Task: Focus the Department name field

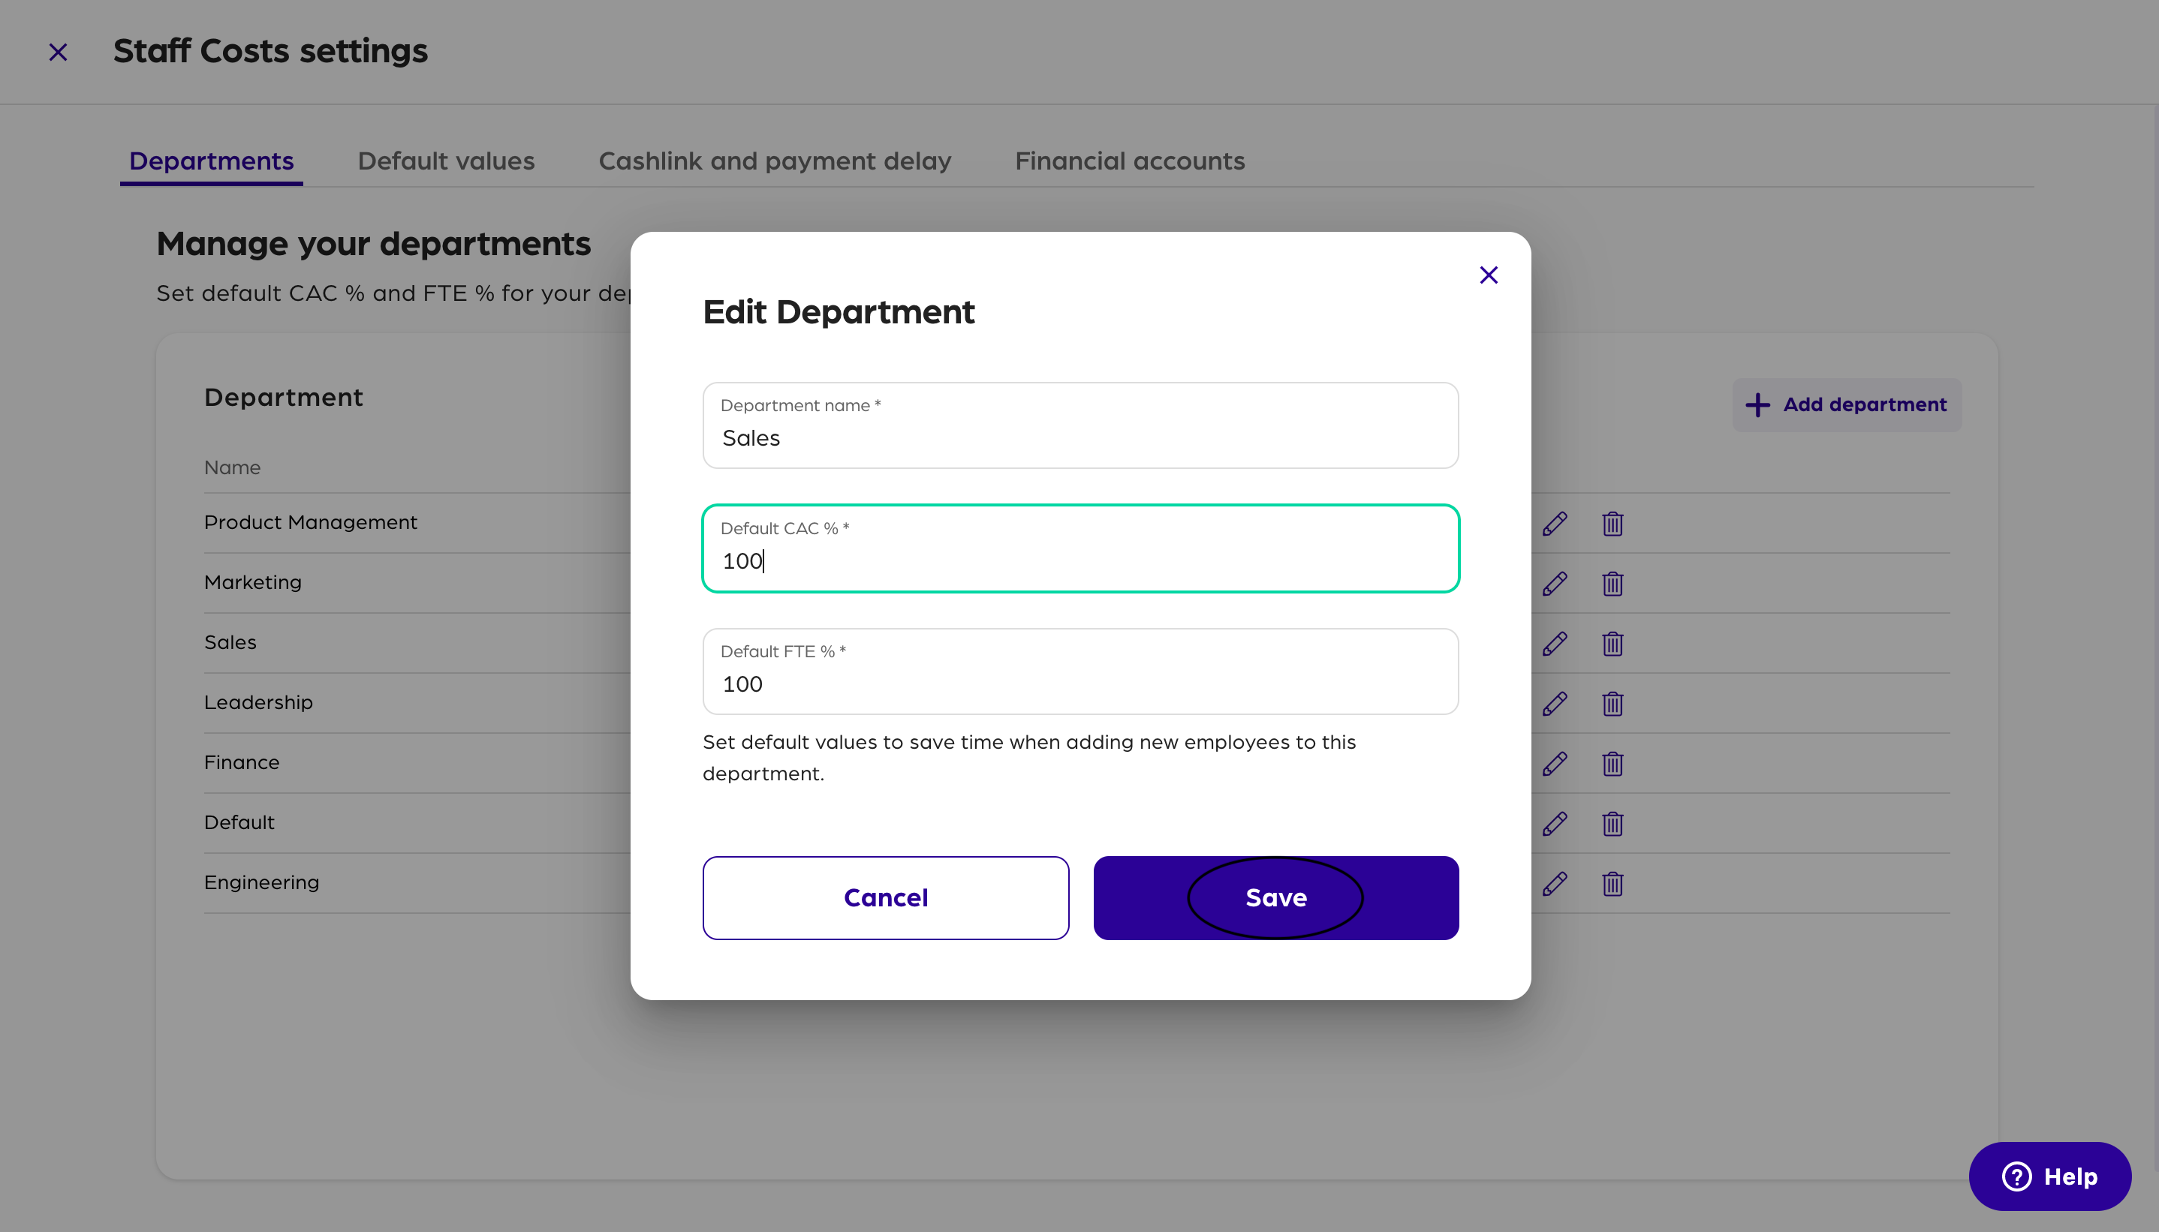Action: 1080,425
